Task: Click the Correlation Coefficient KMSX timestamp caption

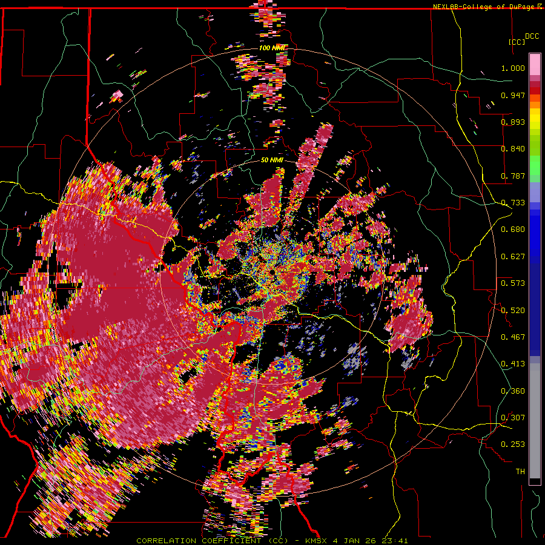Action: (272, 541)
